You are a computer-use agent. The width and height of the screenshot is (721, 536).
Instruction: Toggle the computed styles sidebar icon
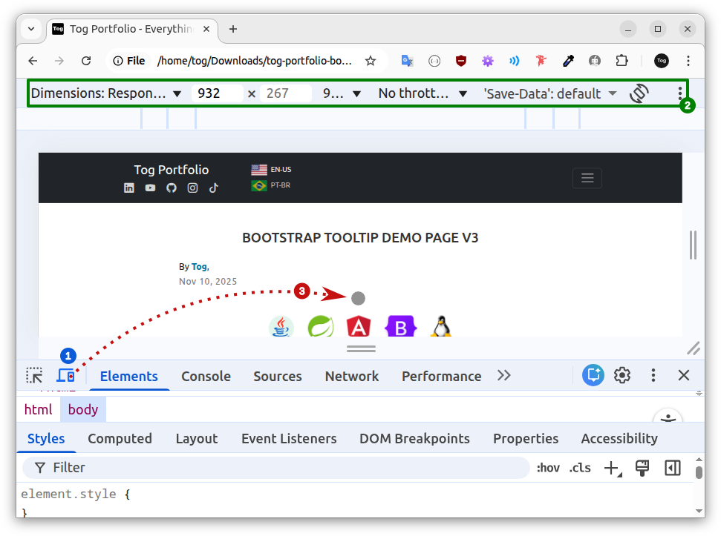pyautogui.click(x=672, y=468)
